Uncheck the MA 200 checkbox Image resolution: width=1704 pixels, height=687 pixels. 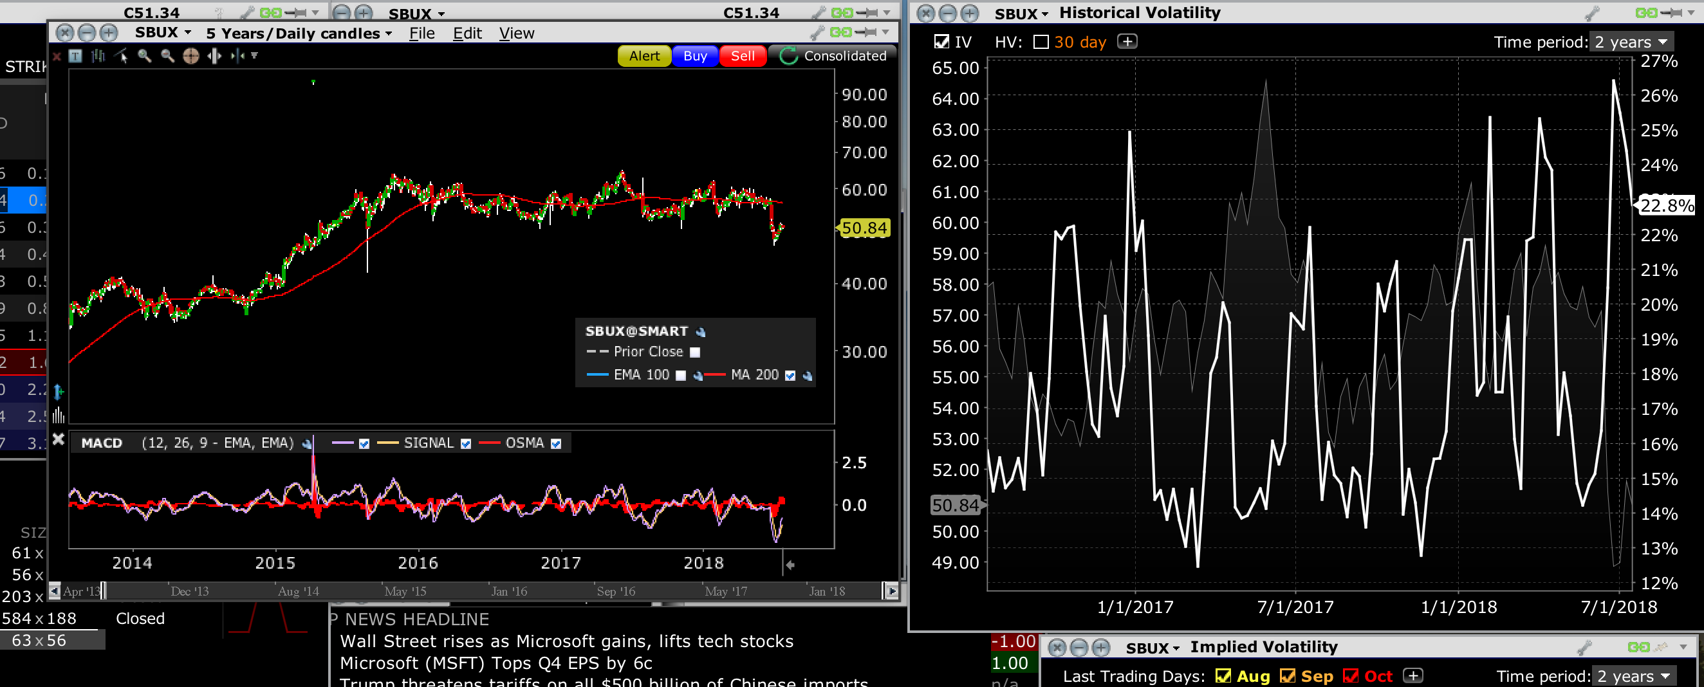click(x=790, y=376)
